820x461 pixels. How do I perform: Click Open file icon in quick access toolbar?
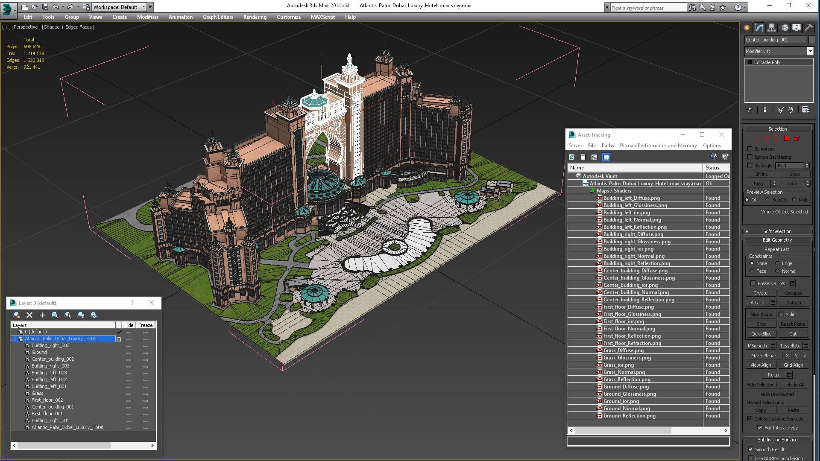35,7
